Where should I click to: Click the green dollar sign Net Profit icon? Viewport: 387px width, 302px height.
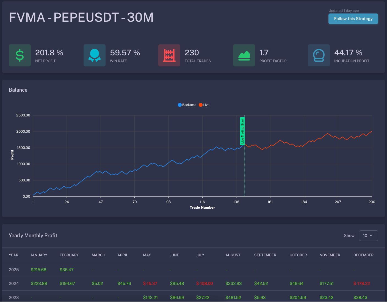point(20,55)
